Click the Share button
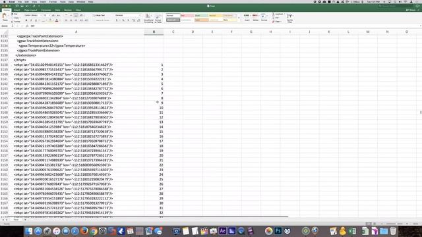The width and height of the screenshot is (422, 237). click(x=411, y=11)
